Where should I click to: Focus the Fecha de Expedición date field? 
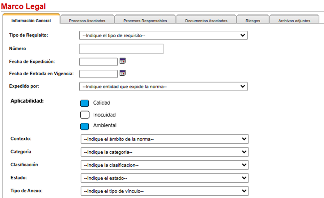(98, 62)
